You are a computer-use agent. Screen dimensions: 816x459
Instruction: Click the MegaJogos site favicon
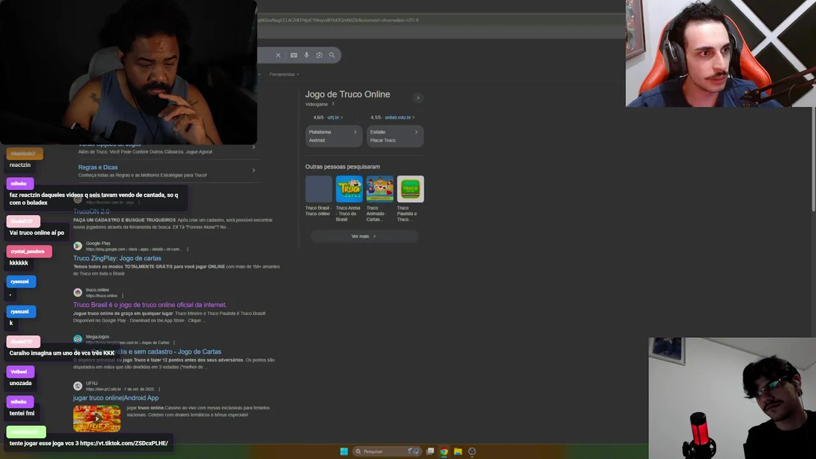coord(78,339)
